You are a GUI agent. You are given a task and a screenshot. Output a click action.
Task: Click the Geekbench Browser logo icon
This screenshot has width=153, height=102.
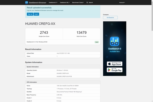27,3
